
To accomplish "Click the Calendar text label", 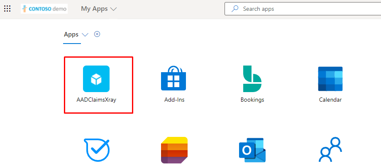I will [x=330, y=100].
